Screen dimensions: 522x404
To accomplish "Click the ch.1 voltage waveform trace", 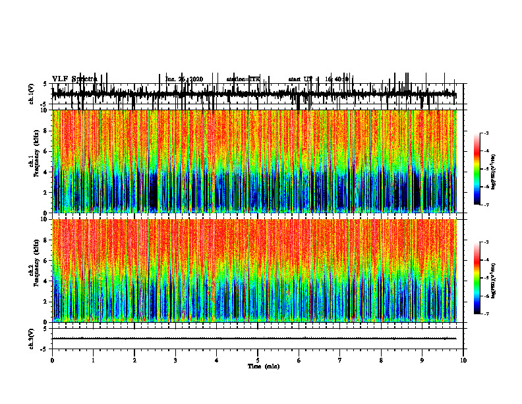I will (254, 94).
